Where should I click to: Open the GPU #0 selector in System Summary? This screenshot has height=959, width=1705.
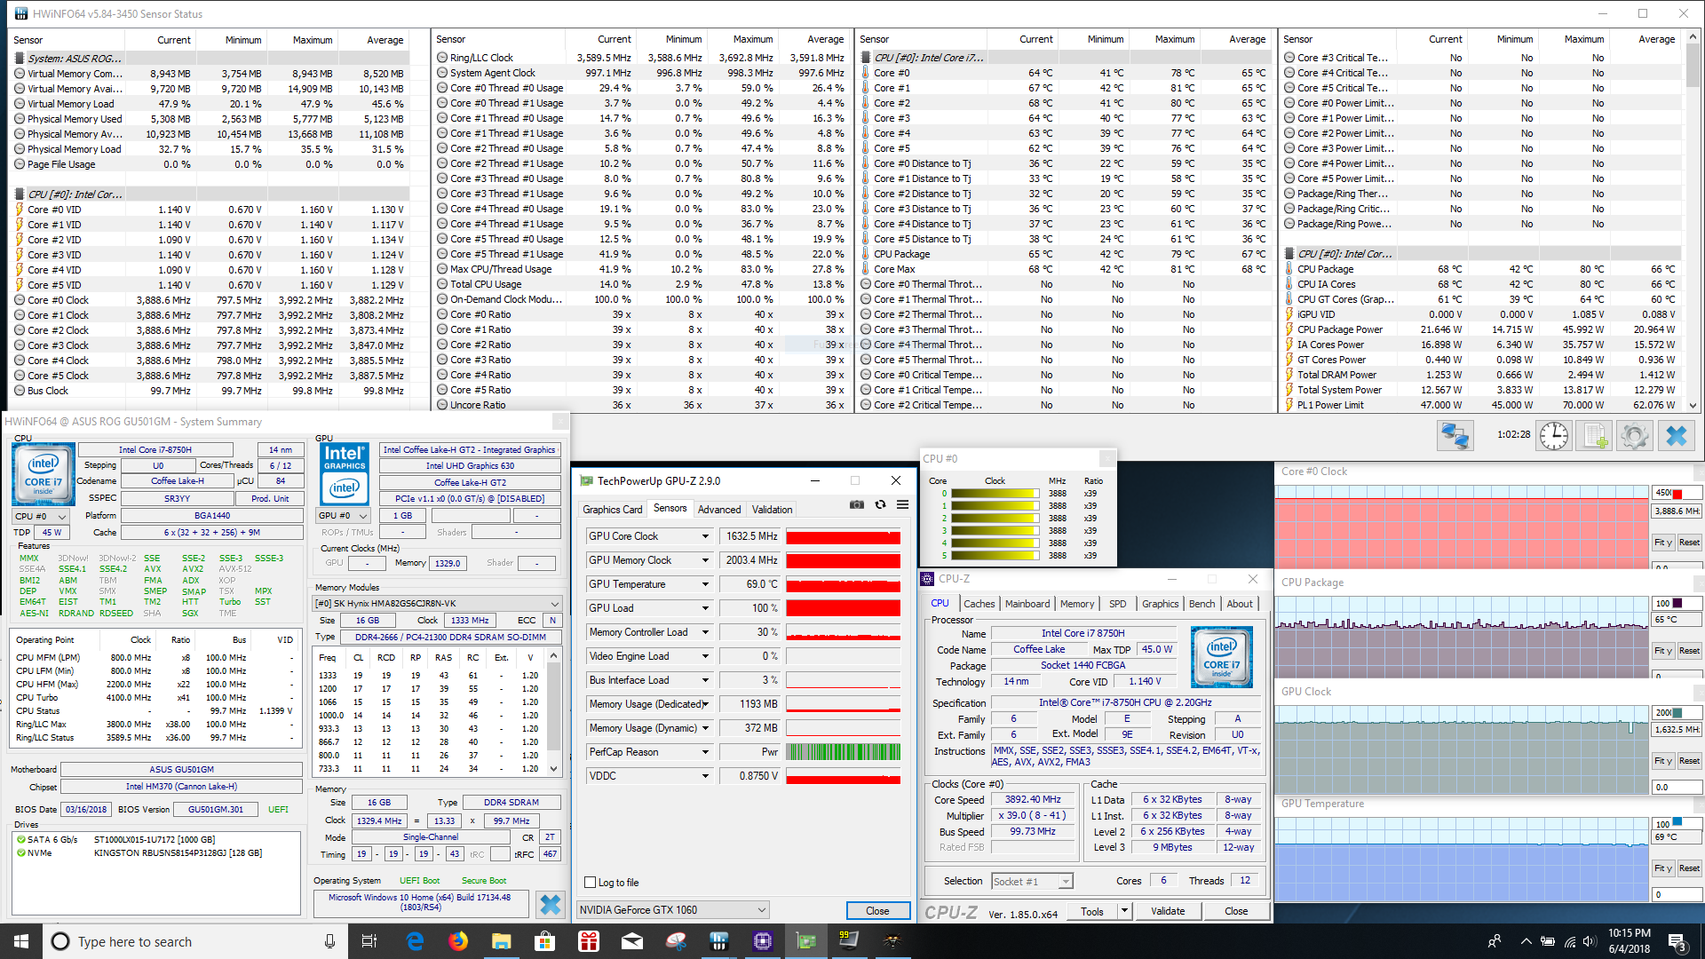[x=343, y=515]
